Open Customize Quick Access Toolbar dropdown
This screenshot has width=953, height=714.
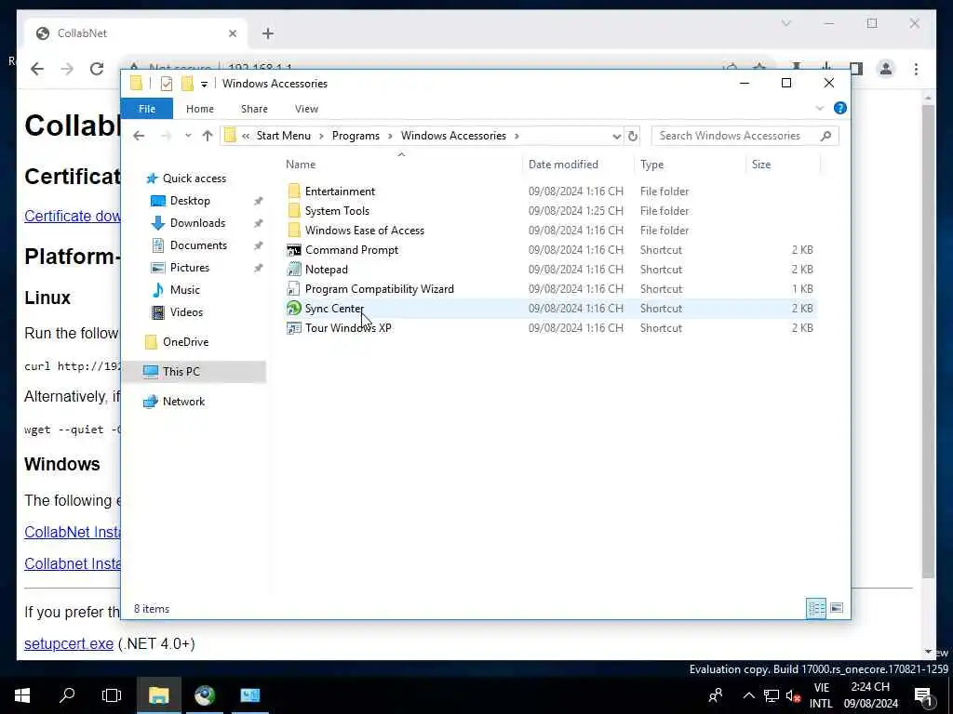click(x=204, y=85)
